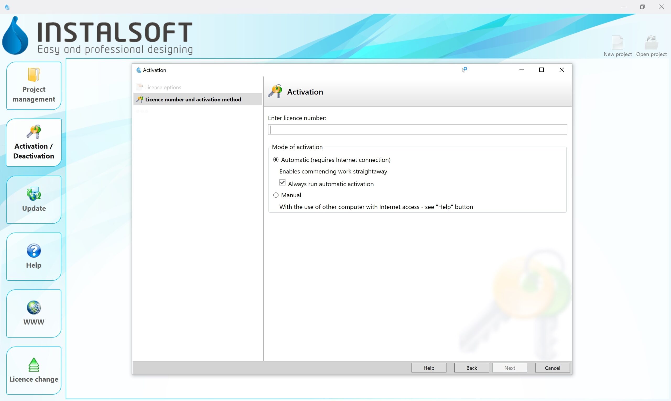Open the WWW globe link
This screenshot has height=401, width=671.
[x=34, y=313]
